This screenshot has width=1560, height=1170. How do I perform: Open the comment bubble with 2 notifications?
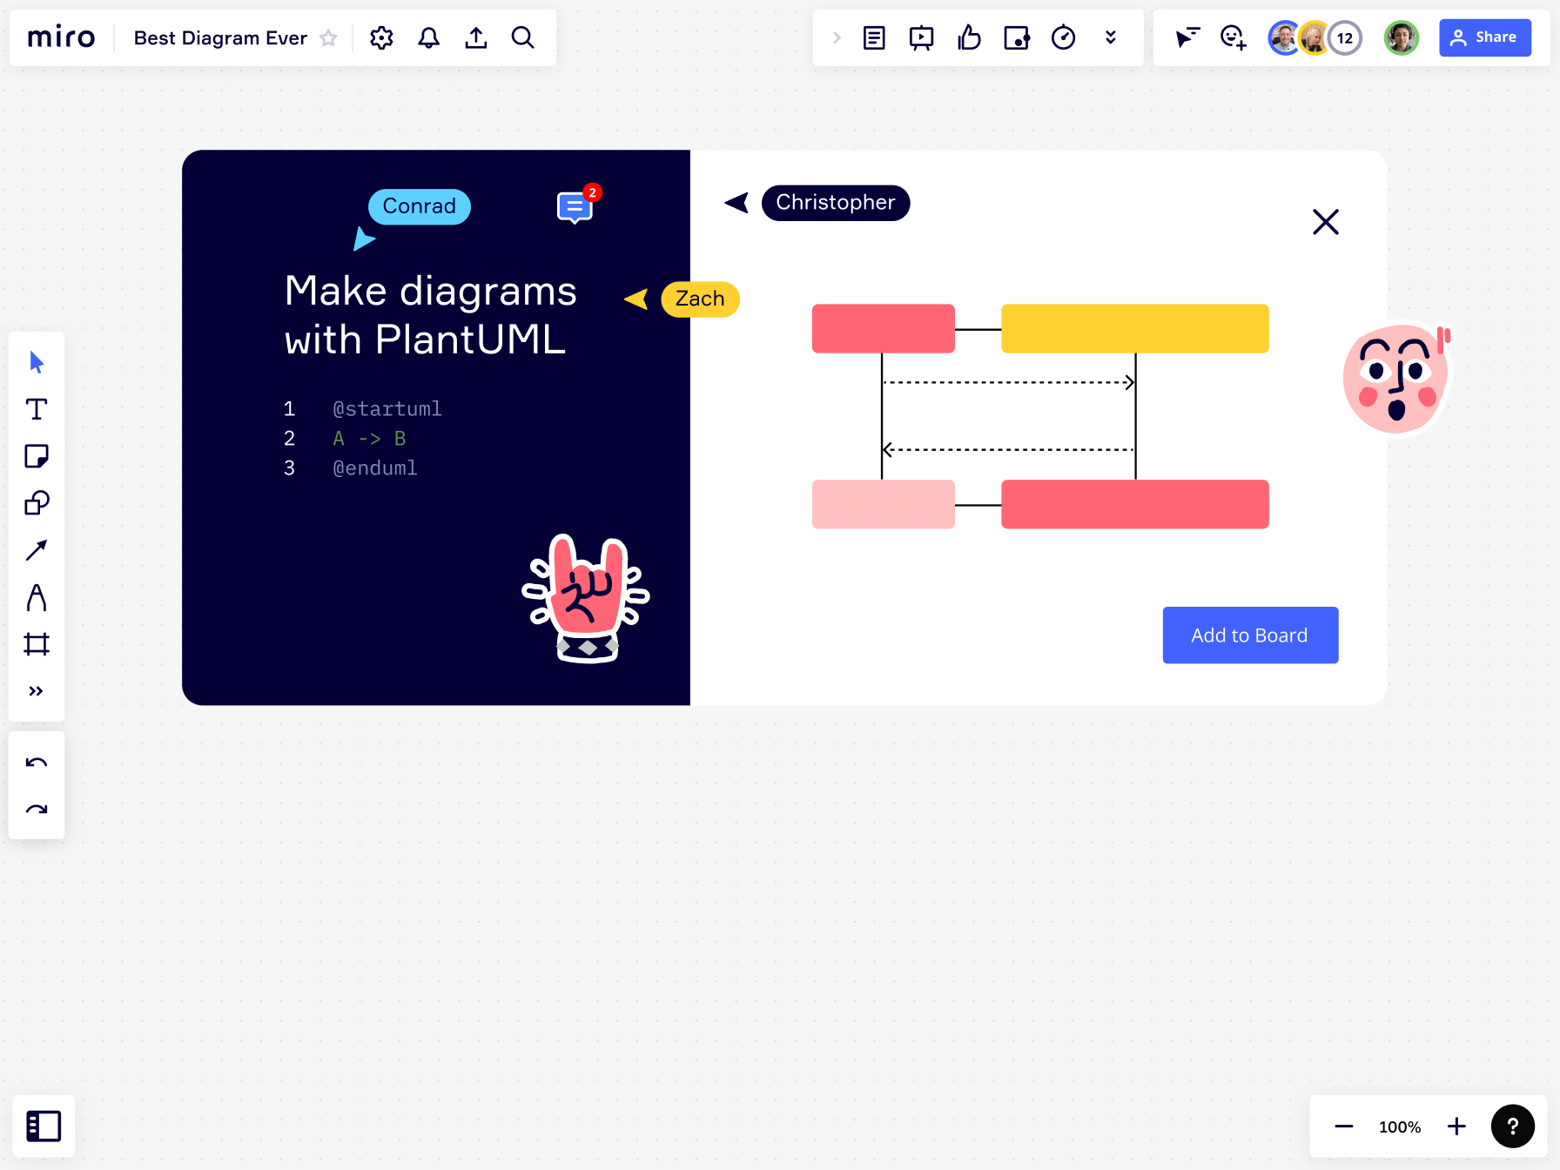coord(573,206)
